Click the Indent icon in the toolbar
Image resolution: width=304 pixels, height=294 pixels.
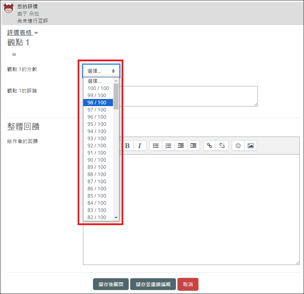coord(193,146)
